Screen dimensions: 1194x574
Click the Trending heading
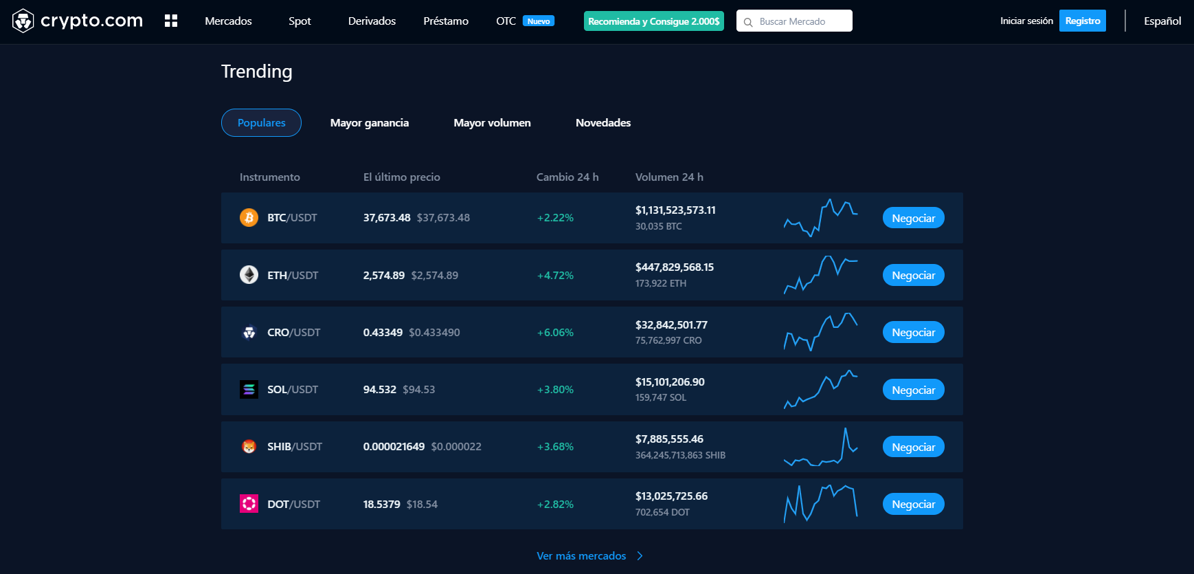[x=257, y=72]
